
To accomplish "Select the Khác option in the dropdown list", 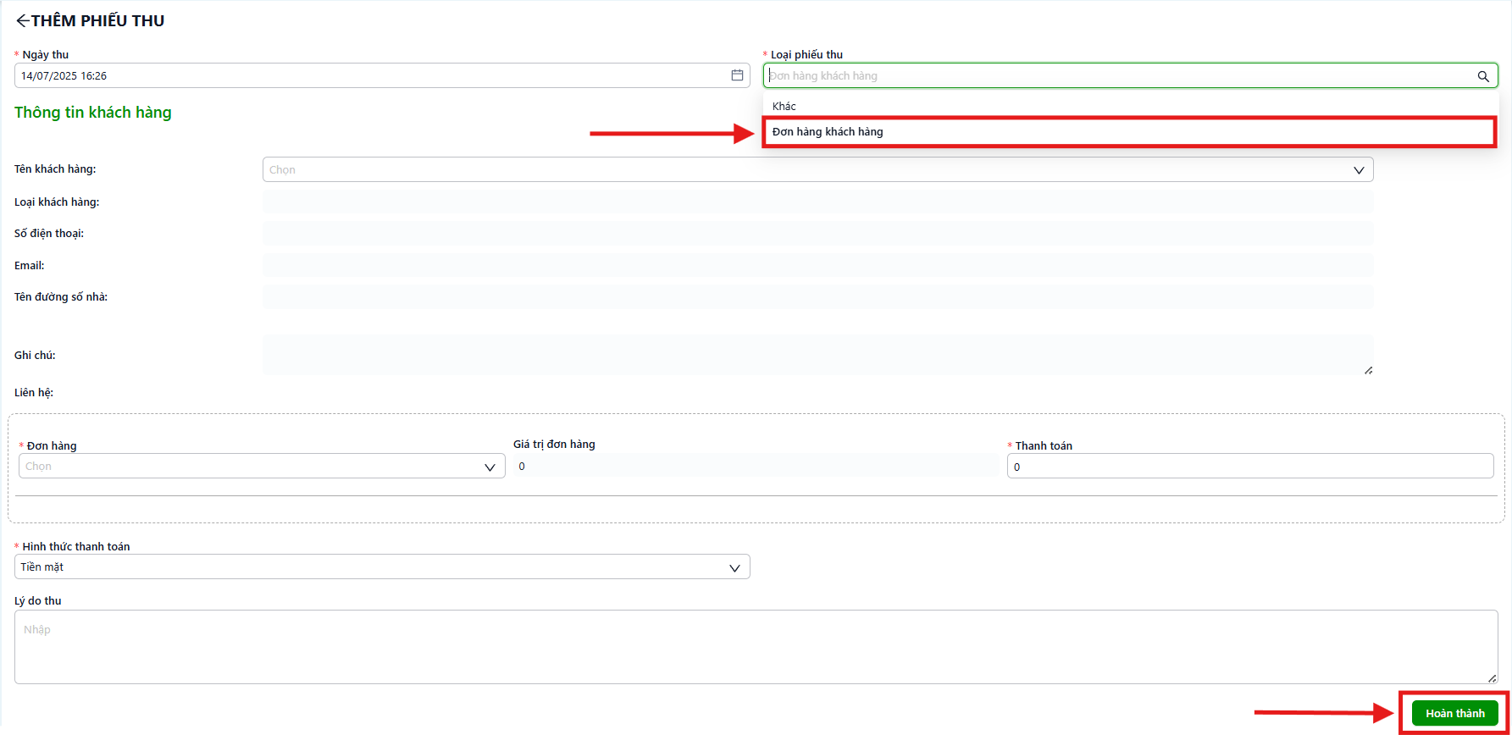I will [1130, 106].
